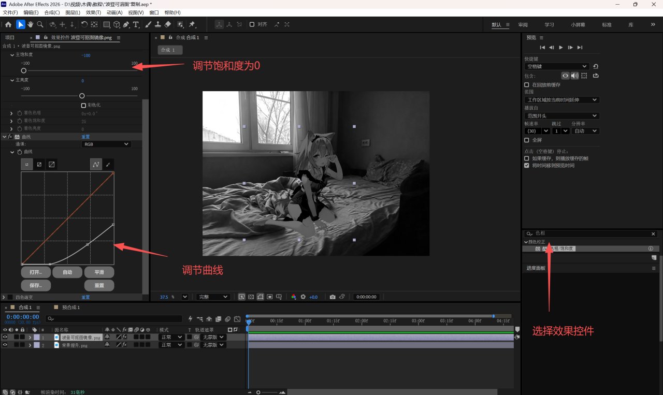This screenshot has height=395, width=663.
Task: Click 重置 link for 曲线 effect
Action: pyautogui.click(x=85, y=137)
